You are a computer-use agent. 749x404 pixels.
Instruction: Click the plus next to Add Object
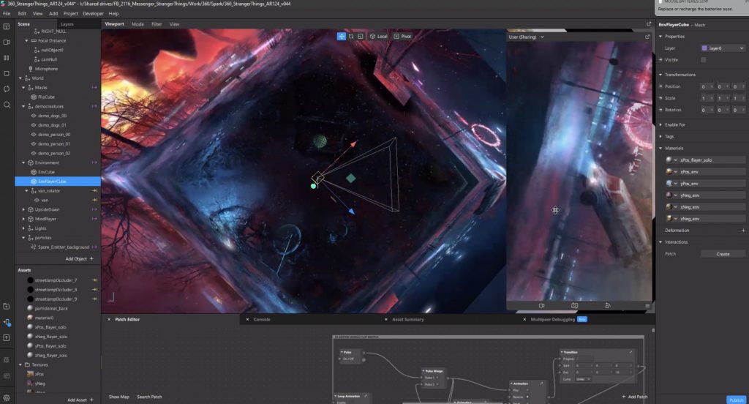coord(91,258)
